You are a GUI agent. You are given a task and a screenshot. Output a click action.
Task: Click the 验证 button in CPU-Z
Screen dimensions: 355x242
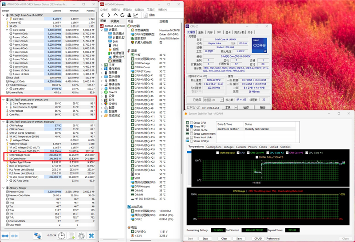(246, 107)
